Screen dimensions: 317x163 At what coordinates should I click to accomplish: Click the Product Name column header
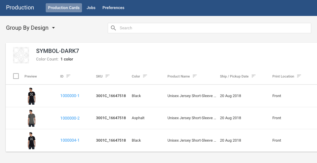coord(178,76)
